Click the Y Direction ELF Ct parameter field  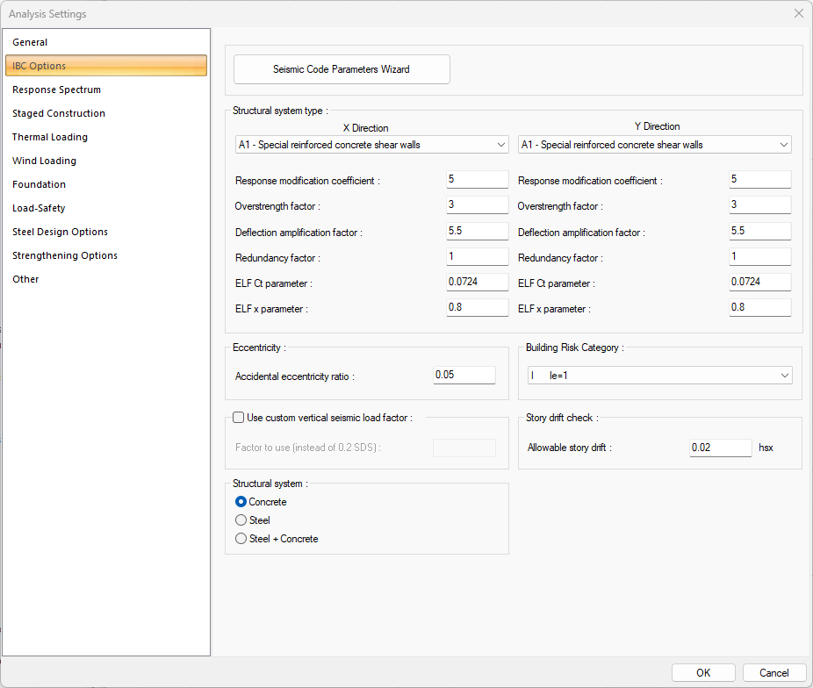point(759,282)
